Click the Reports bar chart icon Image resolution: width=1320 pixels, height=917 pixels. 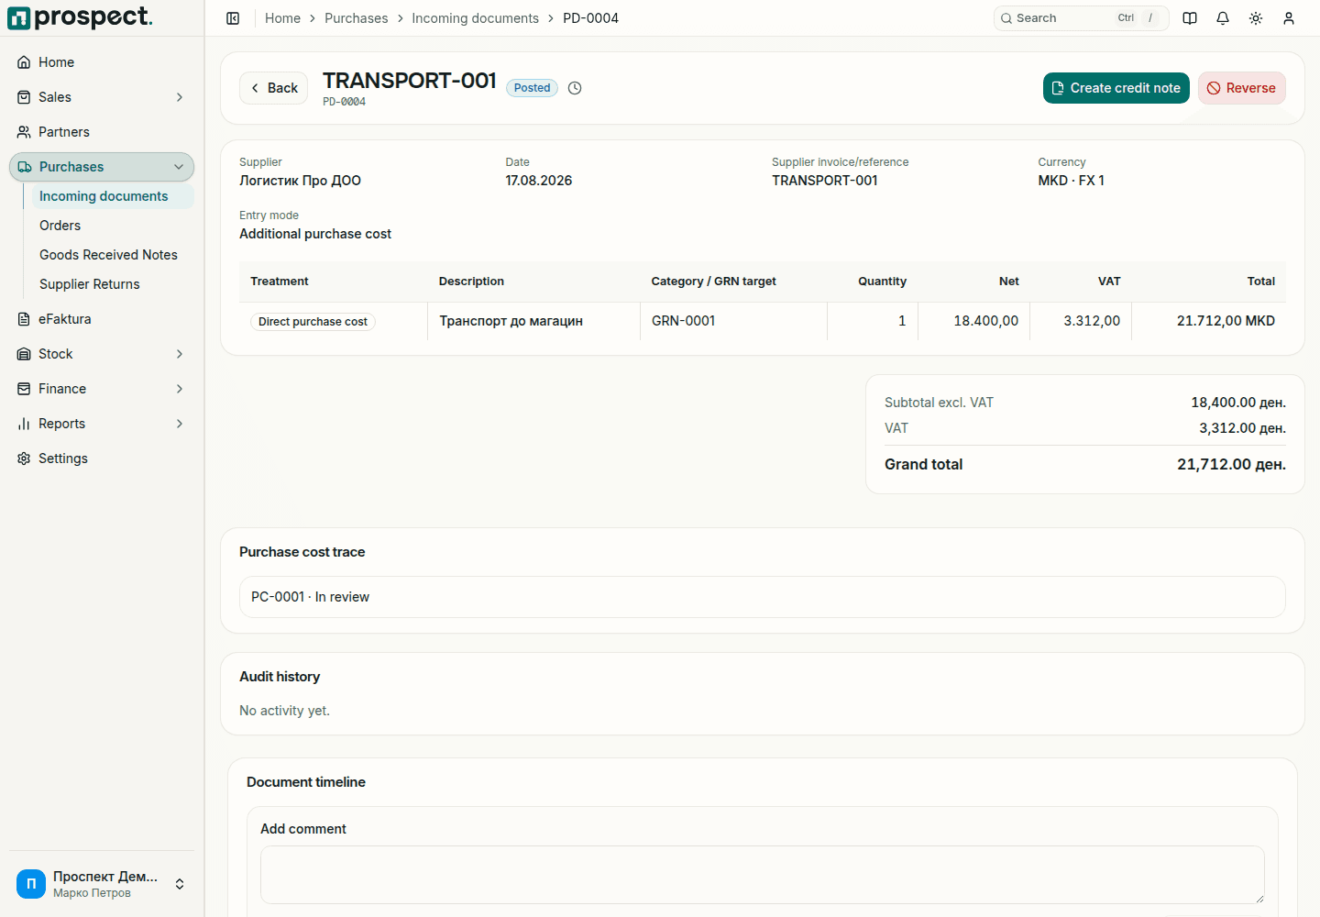[24, 424]
